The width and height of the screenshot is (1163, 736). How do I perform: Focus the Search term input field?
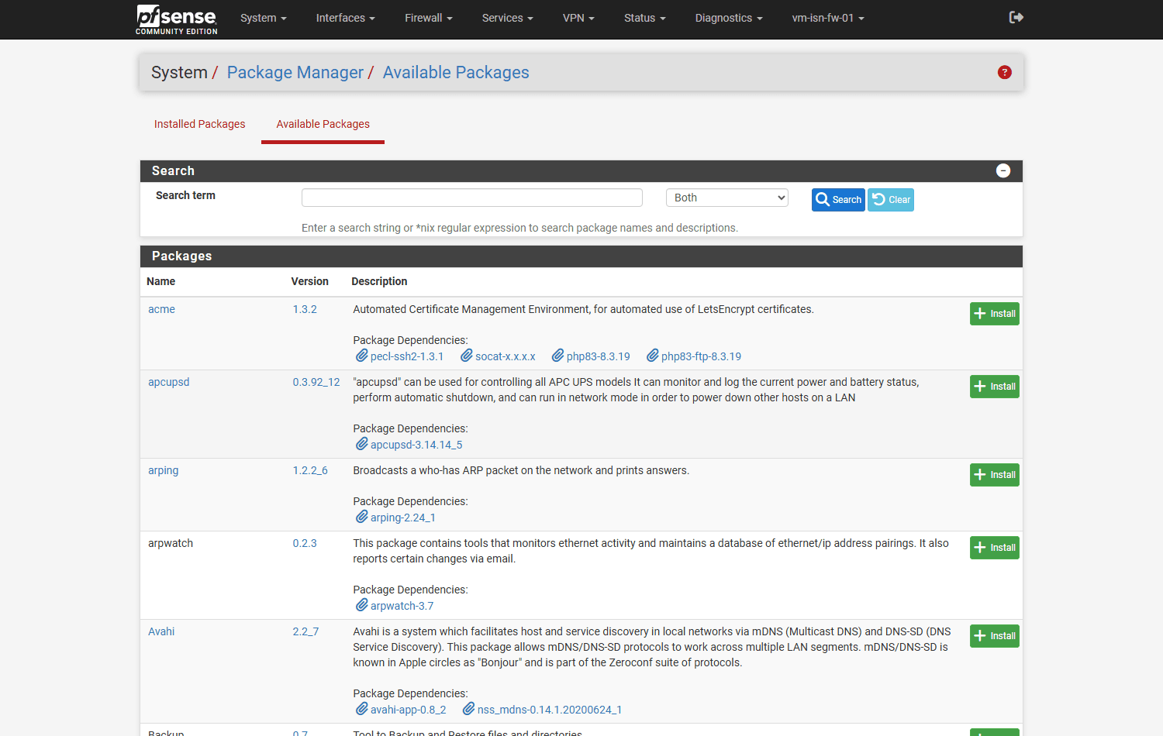[x=472, y=198]
